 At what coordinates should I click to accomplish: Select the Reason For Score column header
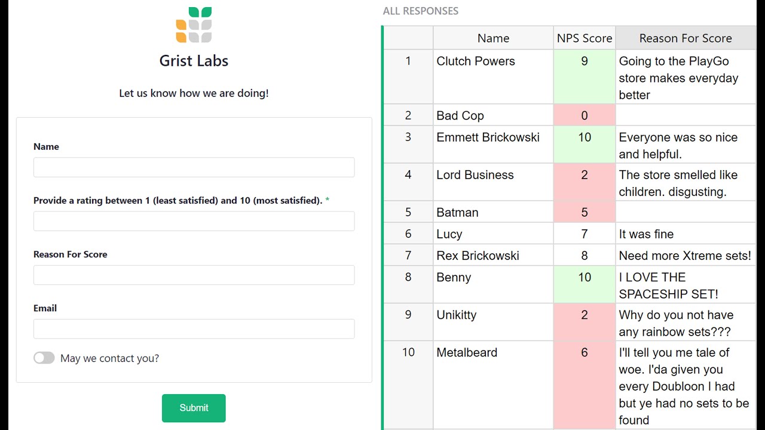pos(685,38)
